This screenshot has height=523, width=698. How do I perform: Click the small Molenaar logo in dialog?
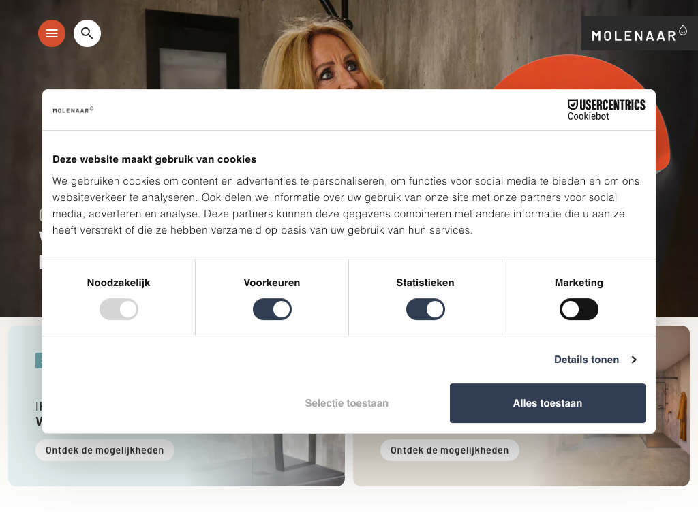73,110
